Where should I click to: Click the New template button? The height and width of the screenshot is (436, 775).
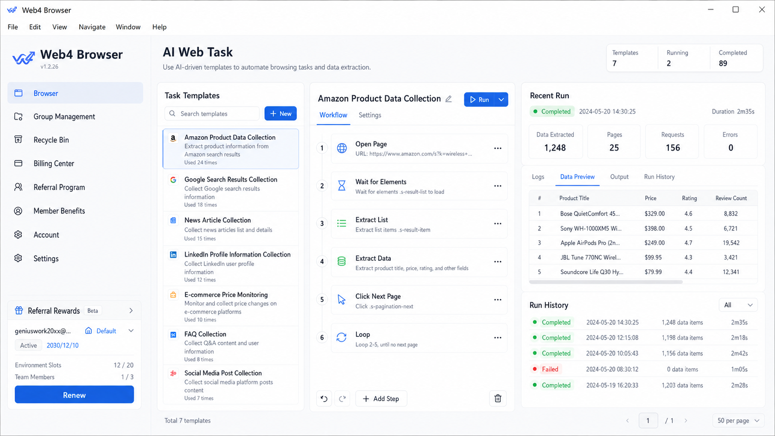click(280, 114)
